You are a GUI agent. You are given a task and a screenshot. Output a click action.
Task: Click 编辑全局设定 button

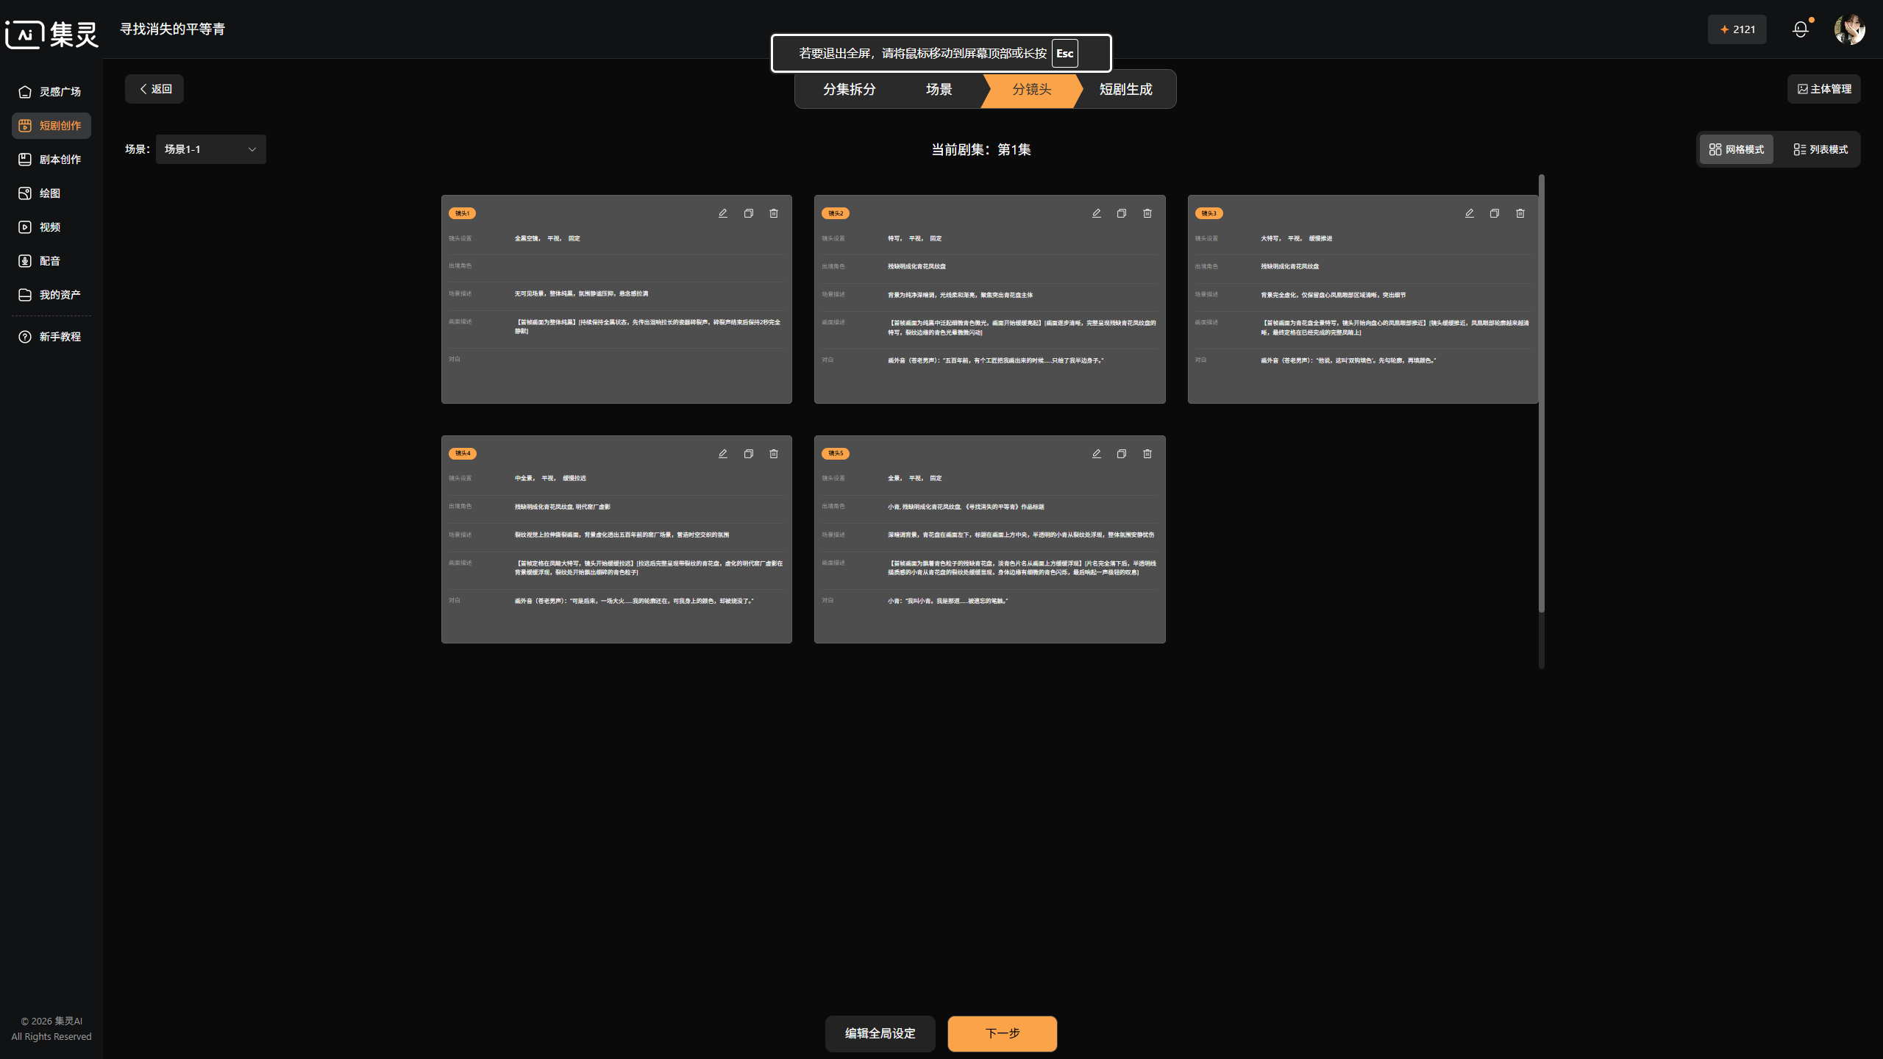[880, 1033]
